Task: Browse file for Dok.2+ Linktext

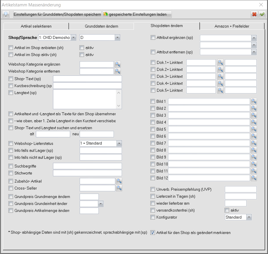Action: (x=220, y=69)
